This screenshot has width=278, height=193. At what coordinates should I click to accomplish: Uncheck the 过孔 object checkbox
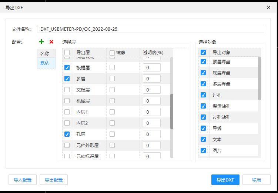point(203,95)
